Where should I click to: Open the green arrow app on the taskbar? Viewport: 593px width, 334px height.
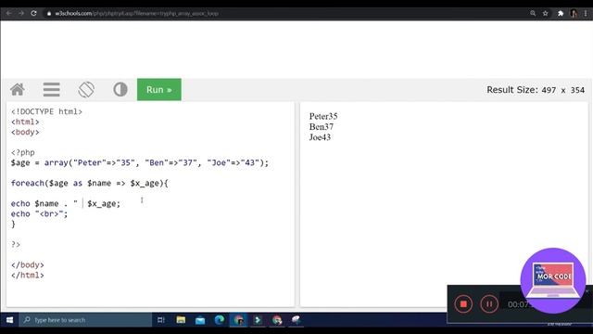pyautogui.click(x=258, y=320)
